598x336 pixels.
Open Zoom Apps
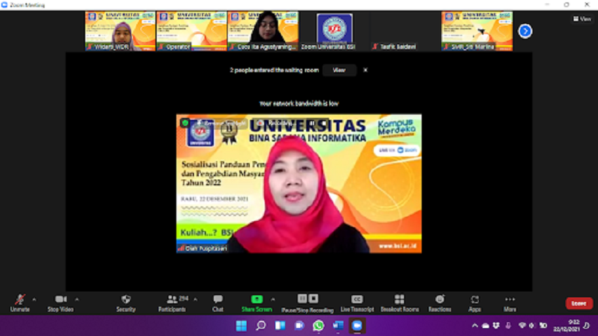pyautogui.click(x=475, y=303)
